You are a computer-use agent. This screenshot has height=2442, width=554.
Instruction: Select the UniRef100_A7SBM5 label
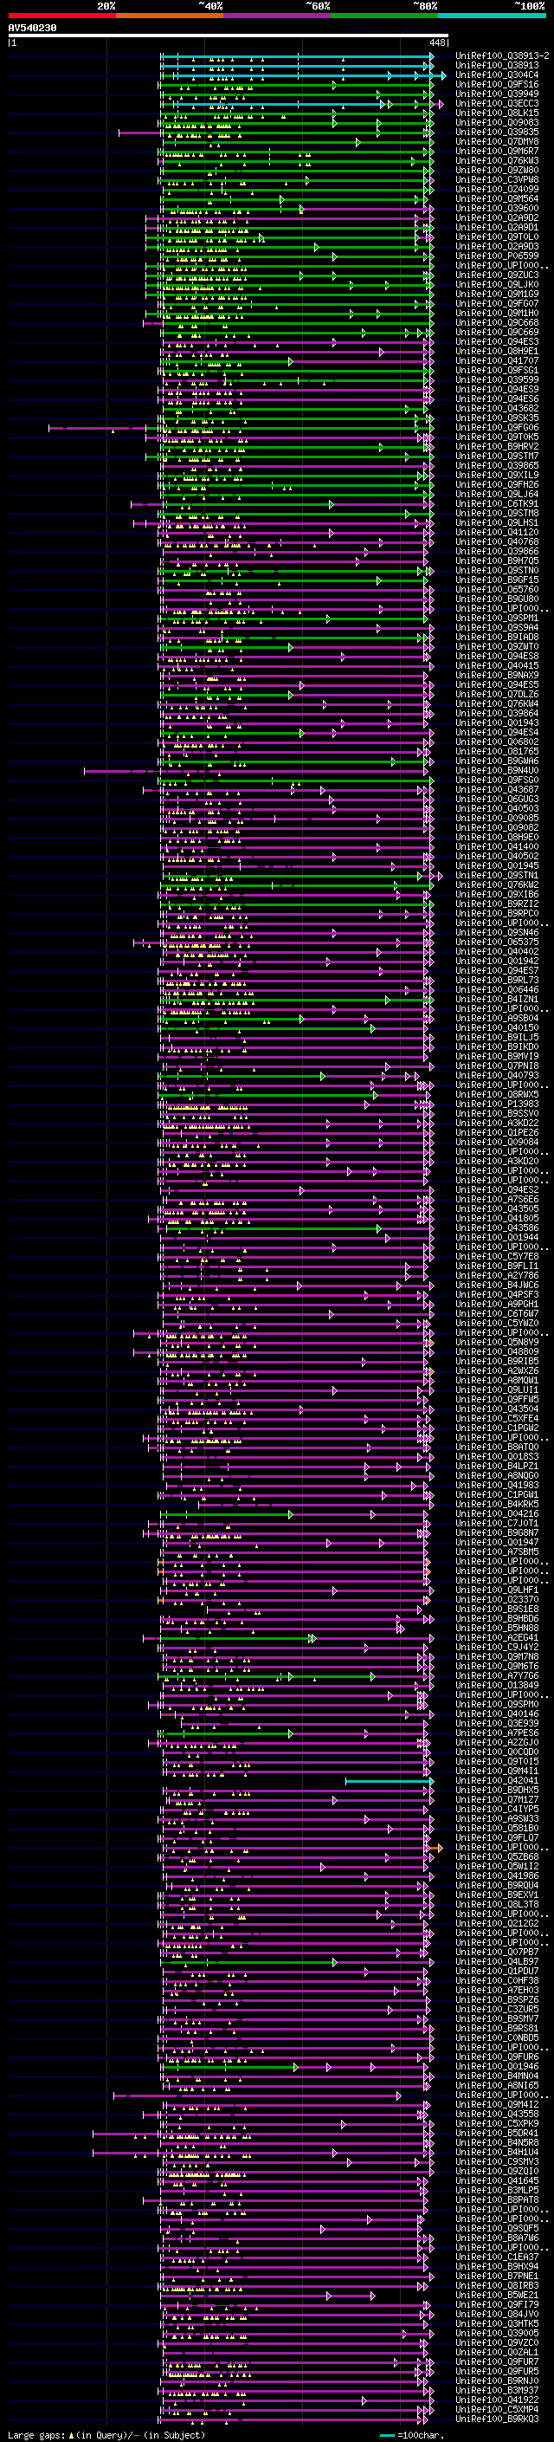(x=496, y=1551)
